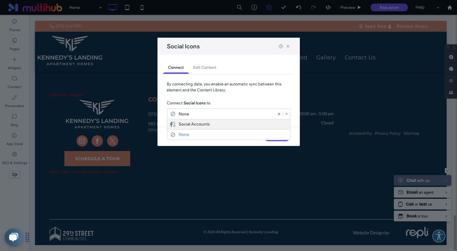The width and height of the screenshot is (457, 251).
Task: Select Social Accounts option
Action: point(228,124)
